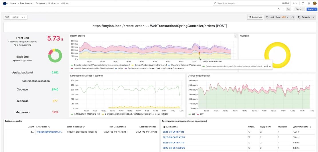Click the zoom out time range icon

pos(293,17)
